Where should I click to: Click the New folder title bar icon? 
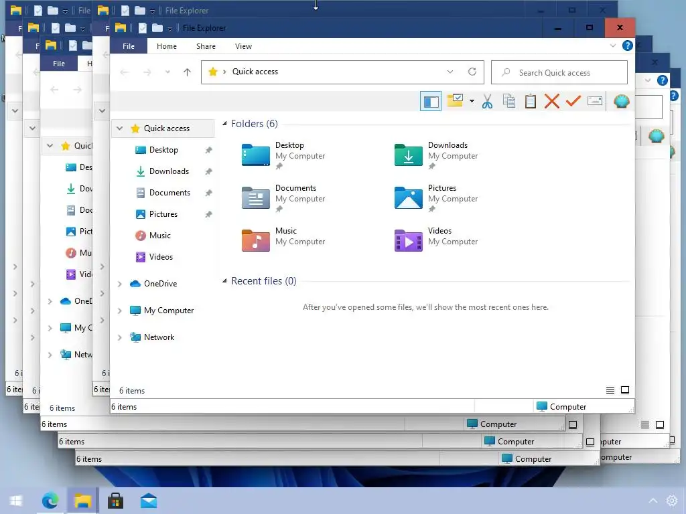pyautogui.click(x=157, y=28)
